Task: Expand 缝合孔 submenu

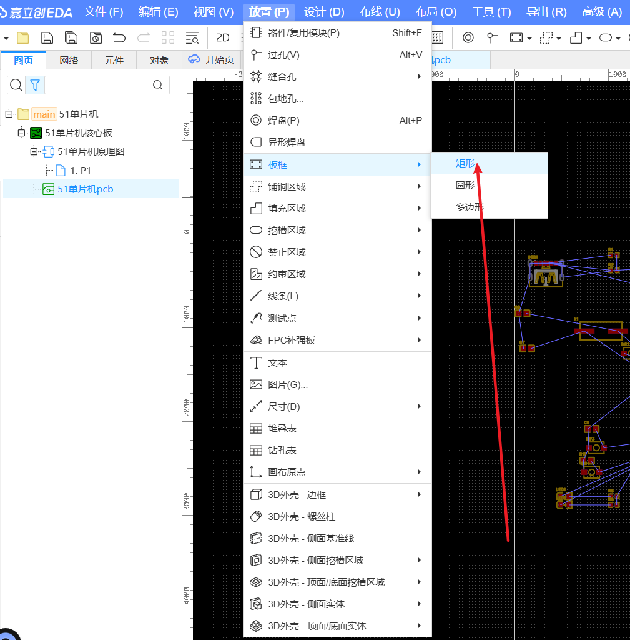Action: [x=337, y=76]
